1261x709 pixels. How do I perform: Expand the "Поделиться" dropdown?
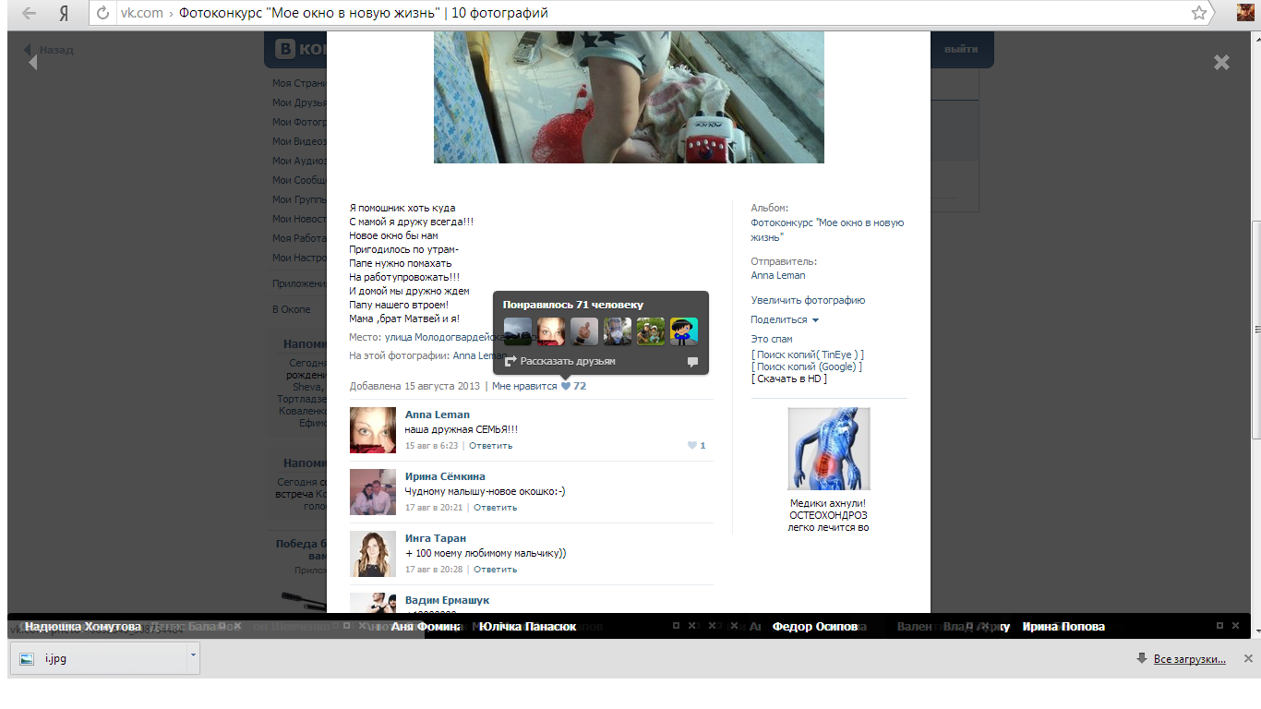[785, 319]
